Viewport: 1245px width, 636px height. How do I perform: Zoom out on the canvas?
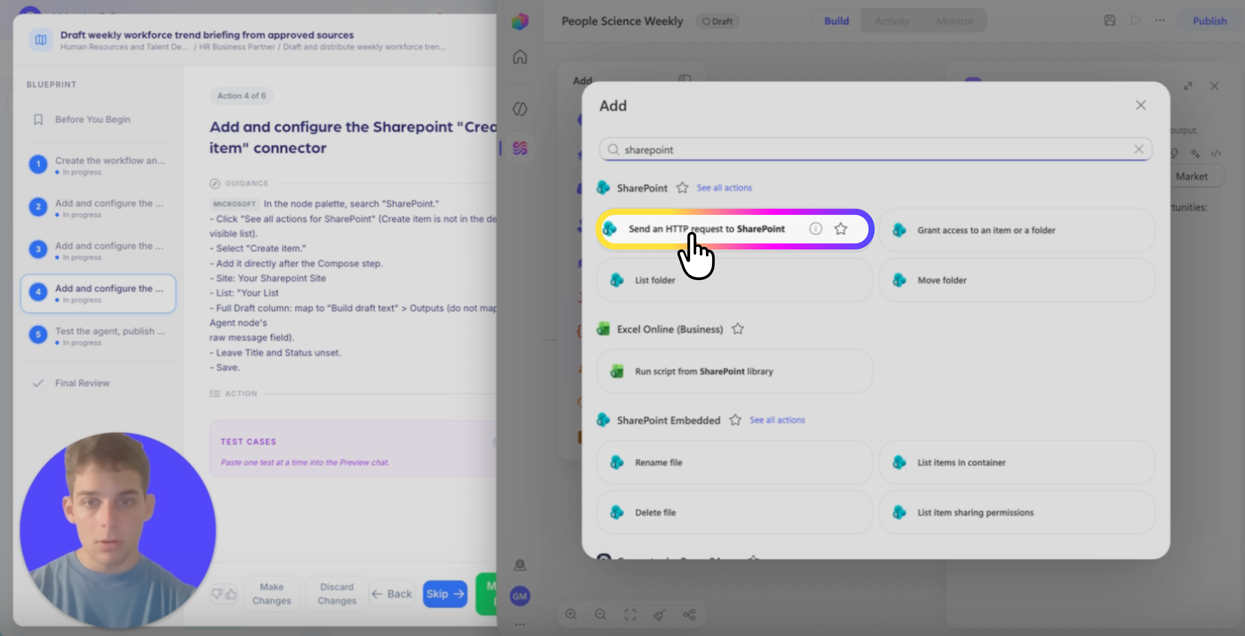pyautogui.click(x=600, y=614)
